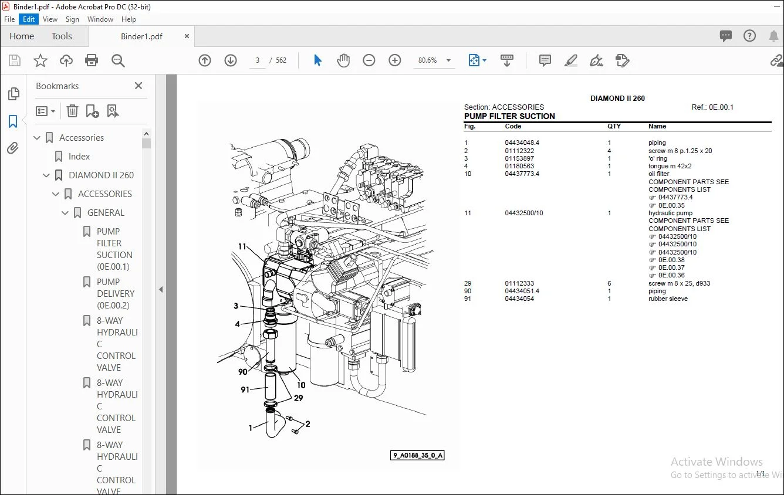The image size is (784, 495).
Task: Open the fit page options tool
Action: (x=477, y=60)
